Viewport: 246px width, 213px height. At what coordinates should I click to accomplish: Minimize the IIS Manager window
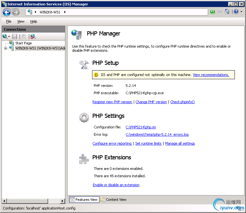(x=230, y=4)
